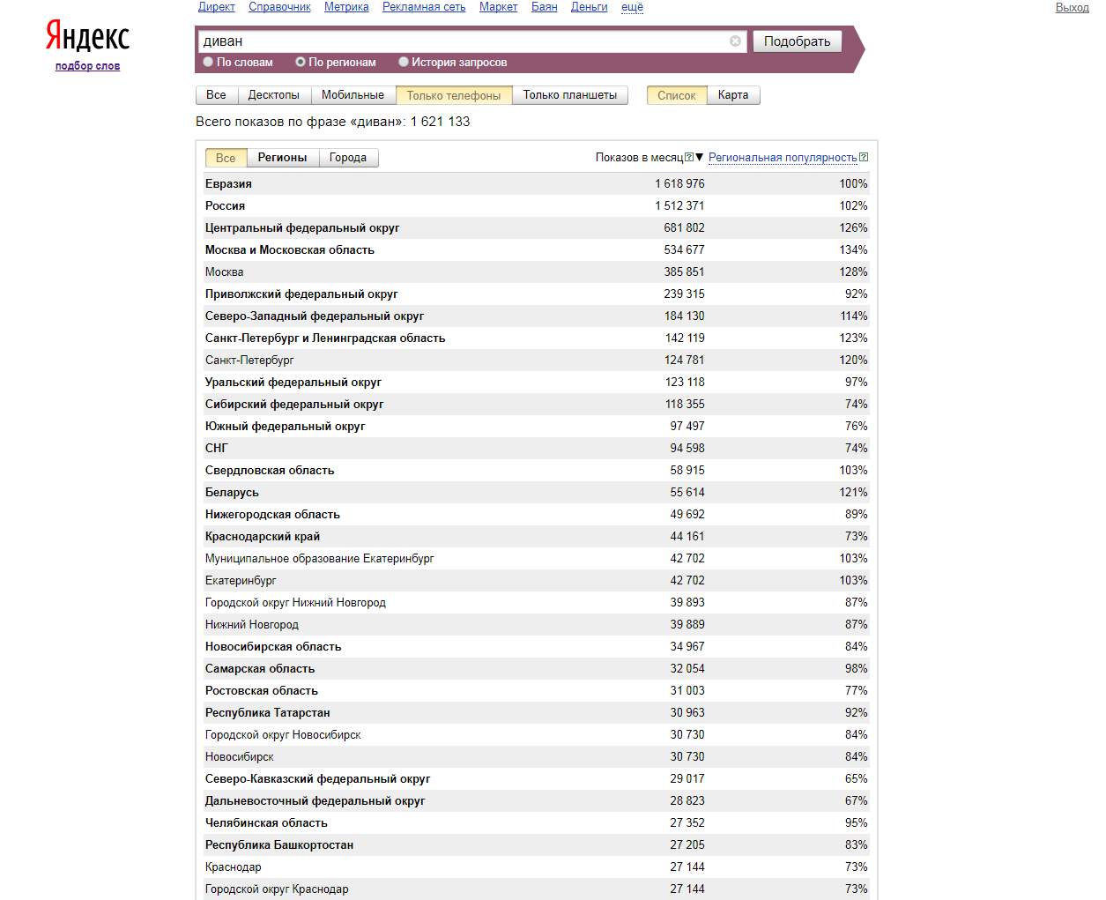
Task: Select Карта view
Action: click(x=733, y=95)
